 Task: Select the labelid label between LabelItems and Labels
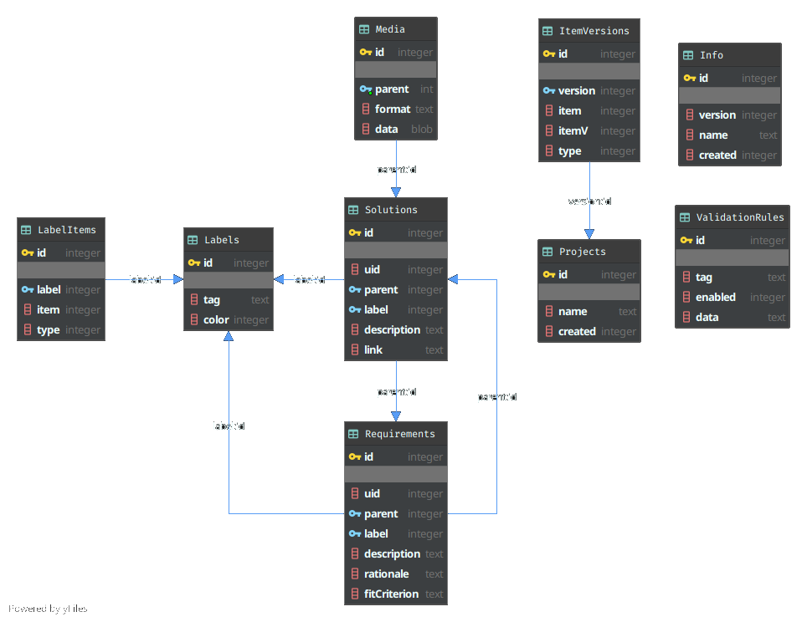point(144,279)
